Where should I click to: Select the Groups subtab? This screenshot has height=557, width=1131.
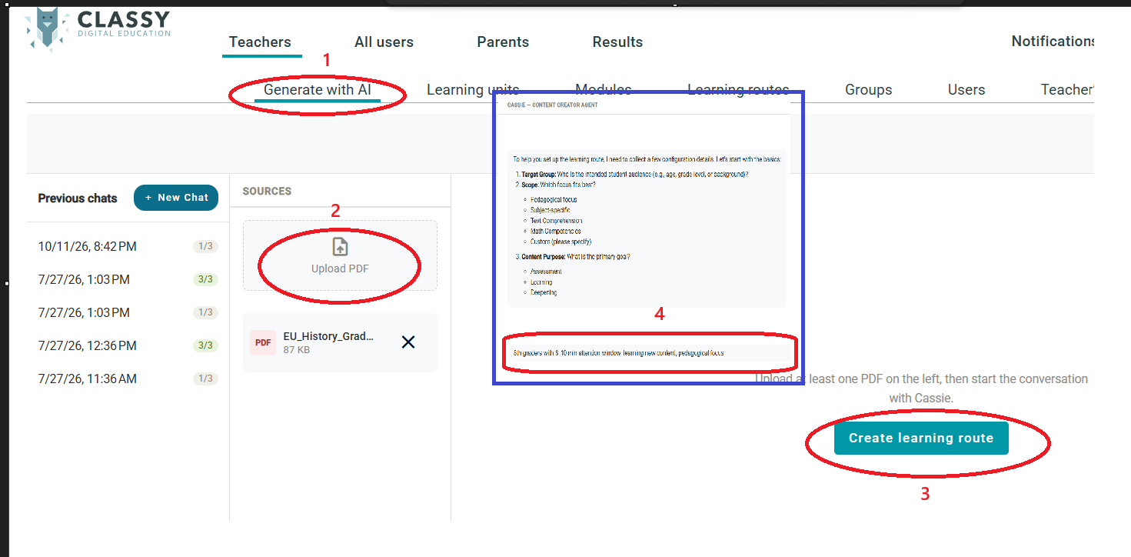point(869,90)
